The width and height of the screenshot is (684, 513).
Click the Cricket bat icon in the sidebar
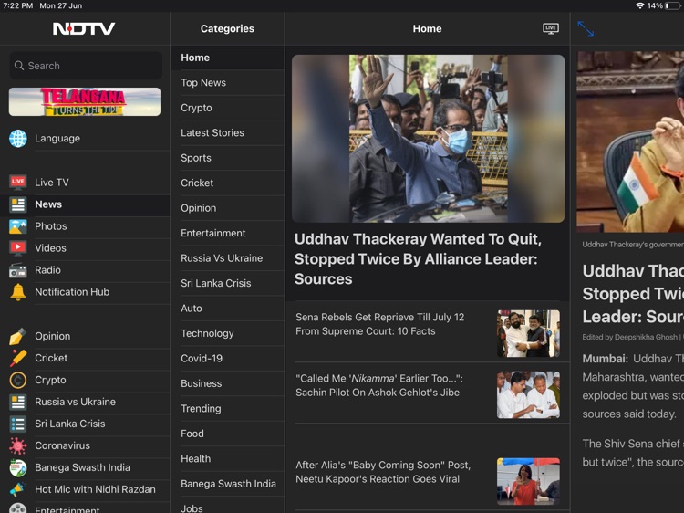point(18,358)
